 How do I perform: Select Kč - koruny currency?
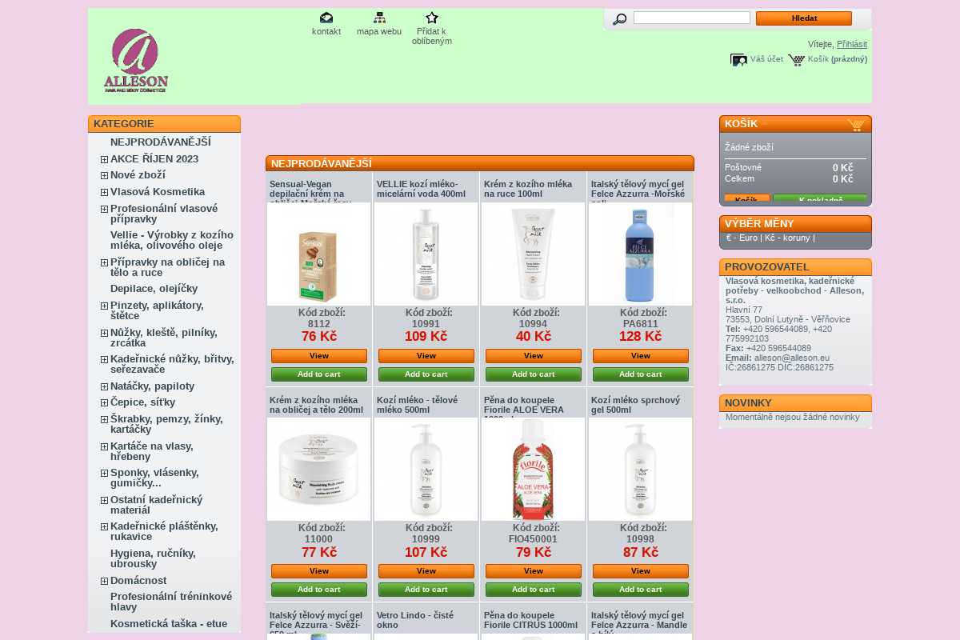point(787,238)
